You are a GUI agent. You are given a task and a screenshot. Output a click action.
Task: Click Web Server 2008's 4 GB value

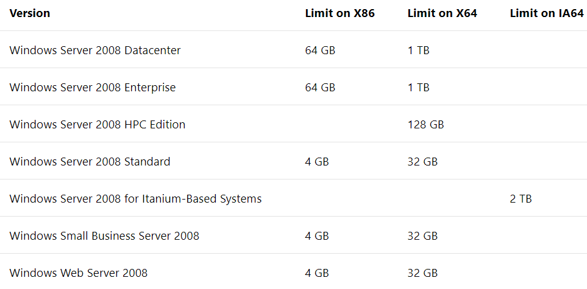click(317, 273)
